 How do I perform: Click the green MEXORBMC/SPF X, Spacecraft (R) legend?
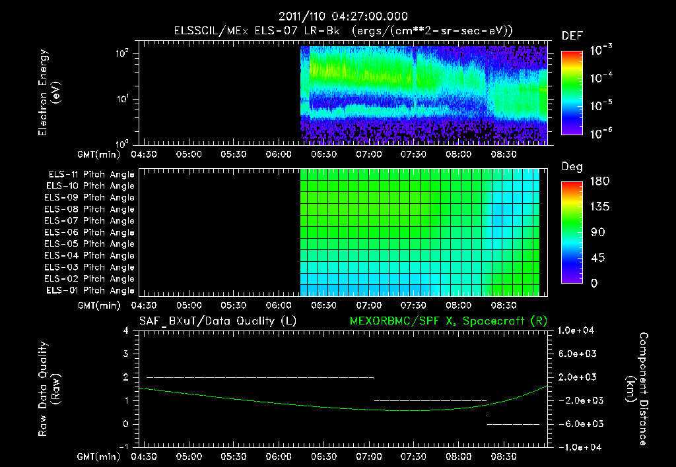click(x=448, y=321)
